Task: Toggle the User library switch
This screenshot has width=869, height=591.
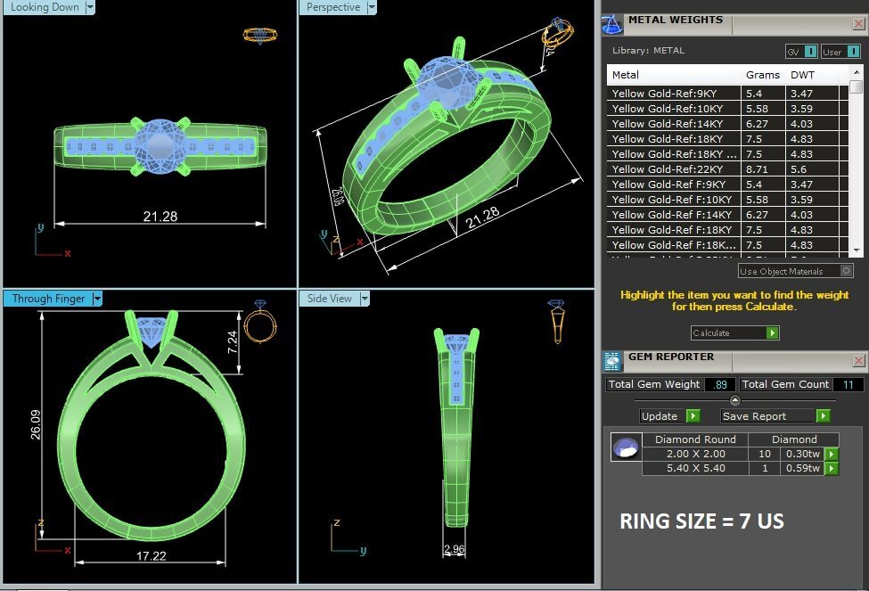Action: pos(840,52)
